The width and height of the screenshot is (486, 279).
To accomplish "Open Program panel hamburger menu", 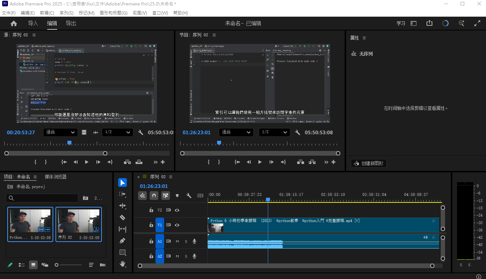I will [x=214, y=35].
